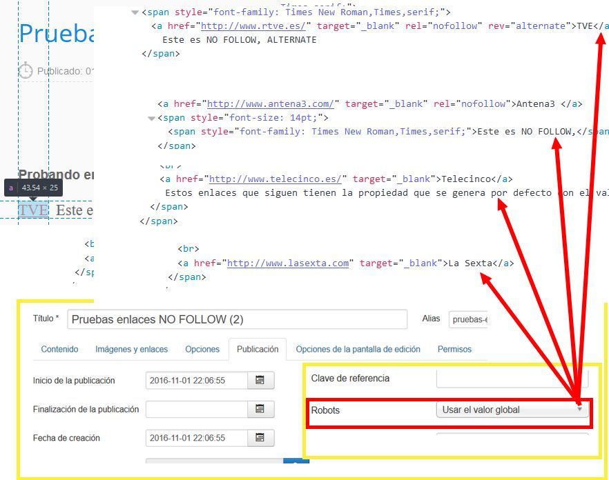Collapse the font-size 14pt span node
609x480 pixels.
click(151, 118)
